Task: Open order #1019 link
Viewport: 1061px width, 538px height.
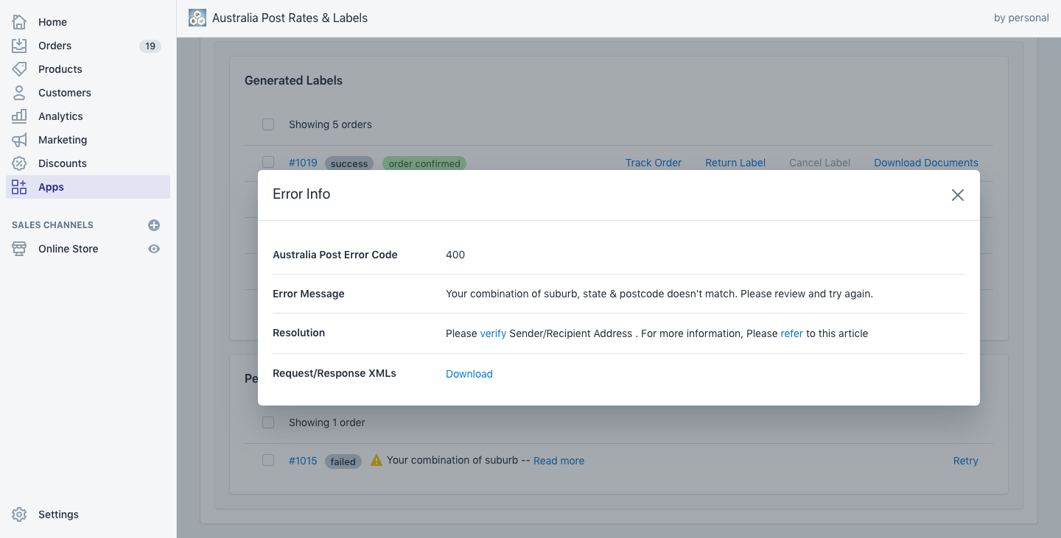Action: 303,163
